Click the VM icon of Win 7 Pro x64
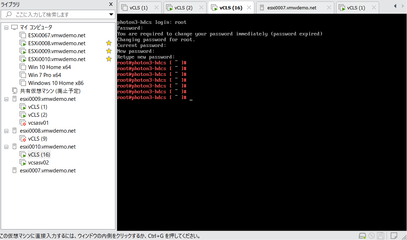 pyautogui.click(x=23, y=75)
